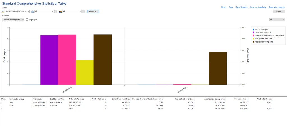
Task: Click pink wrote files to Removable legend swatch
Action: pyautogui.click(x=253, y=36)
